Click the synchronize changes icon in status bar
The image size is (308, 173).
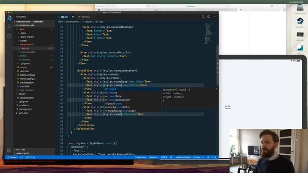click(x=22, y=157)
